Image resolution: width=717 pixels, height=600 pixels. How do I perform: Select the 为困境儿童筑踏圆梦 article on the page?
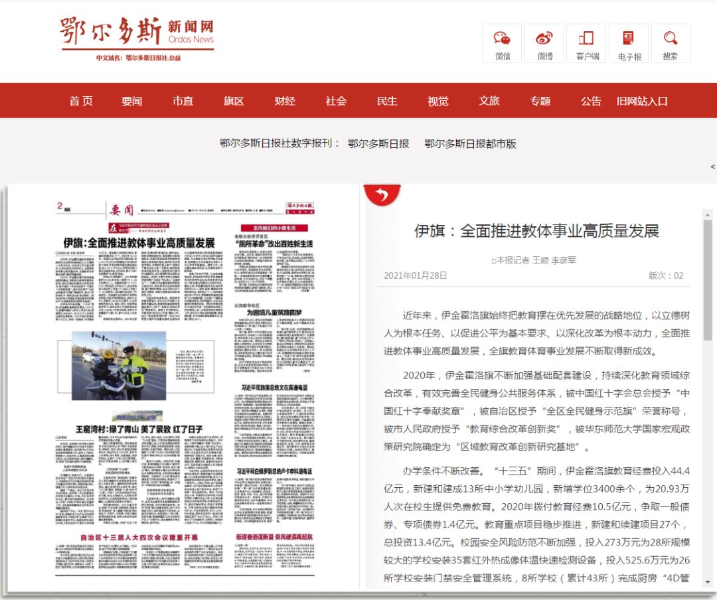(274, 313)
